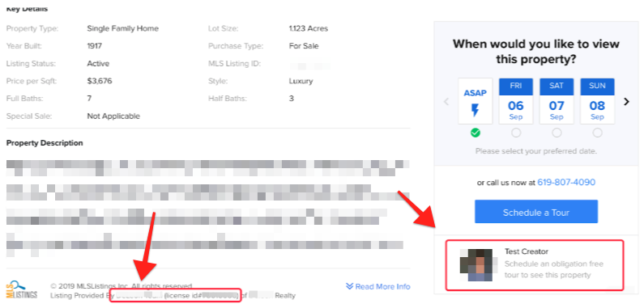Choose the ASAP date card
This screenshot has width=644, height=304.
476,101
